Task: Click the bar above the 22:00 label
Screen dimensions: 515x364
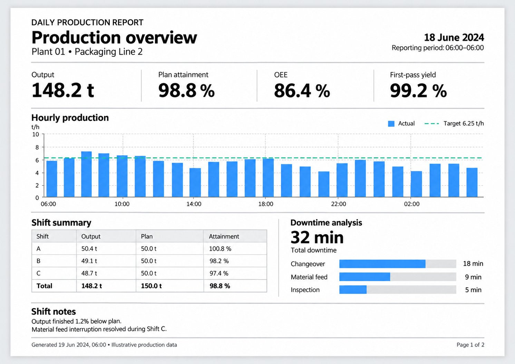Action: pos(342,180)
